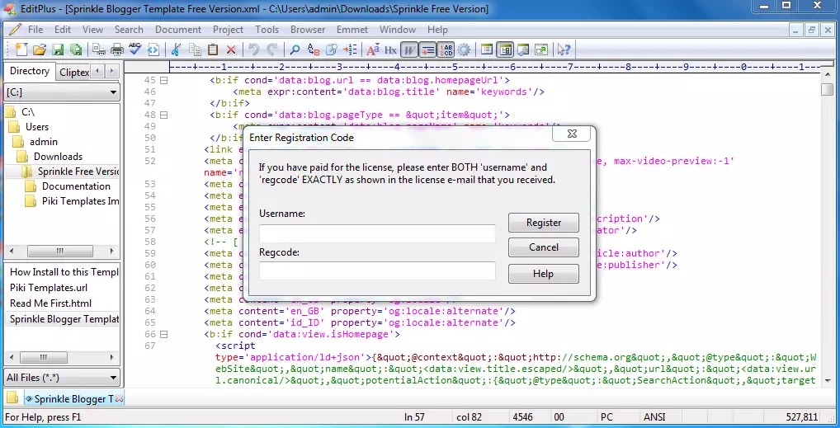Open the Document menu
The width and height of the screenshot is (840, 428).
click(178, 30)
